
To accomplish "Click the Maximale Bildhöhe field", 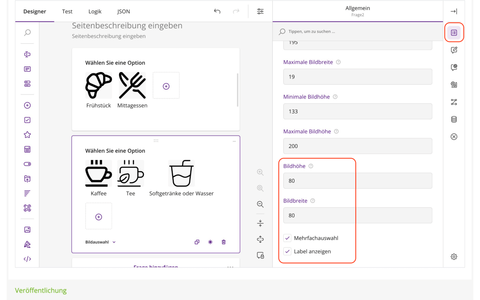I will point(358,146).
